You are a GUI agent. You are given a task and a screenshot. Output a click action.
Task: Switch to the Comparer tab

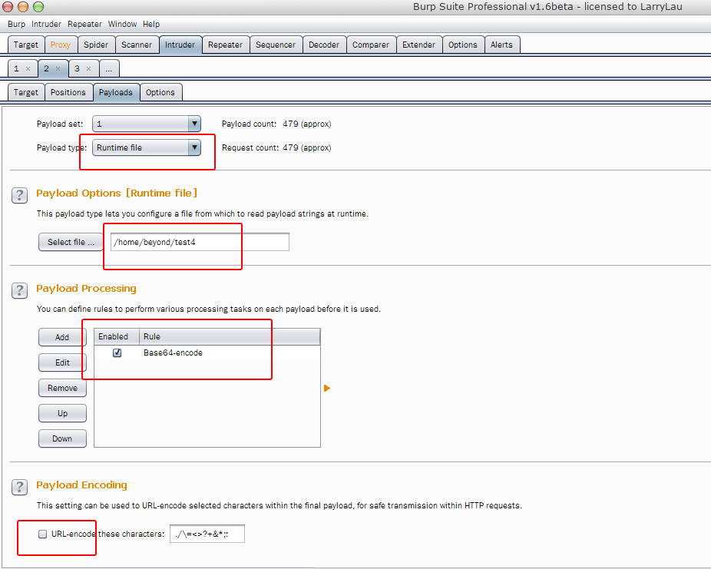tap(371, 45)
